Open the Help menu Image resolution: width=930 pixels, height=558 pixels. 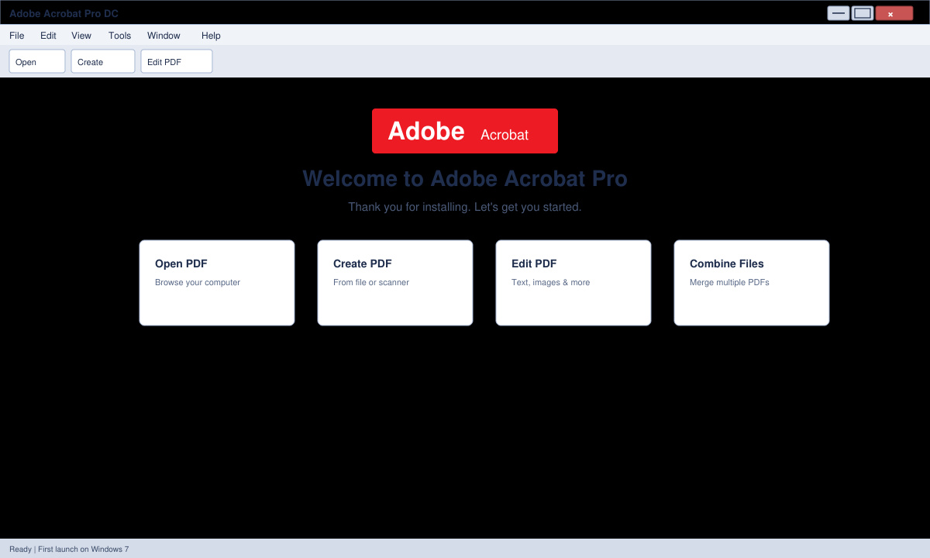(x=211, y=36)
